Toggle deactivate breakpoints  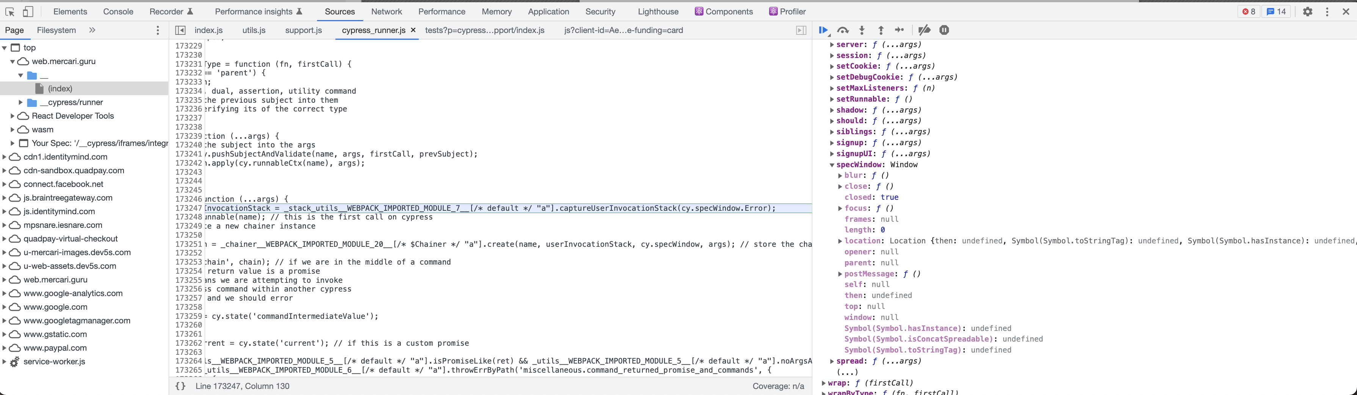pyautogui.click(x=923, y=30)
